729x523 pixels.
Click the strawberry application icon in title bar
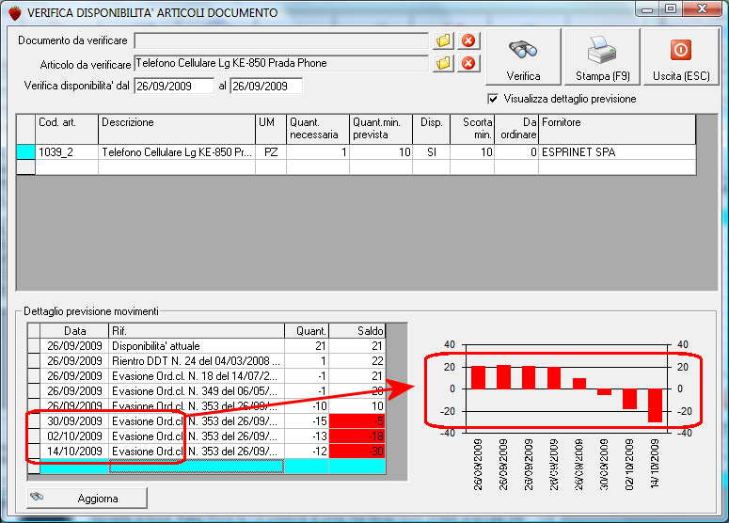click(15, 12)
